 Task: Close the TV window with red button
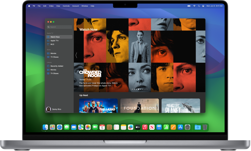[48, 22]
